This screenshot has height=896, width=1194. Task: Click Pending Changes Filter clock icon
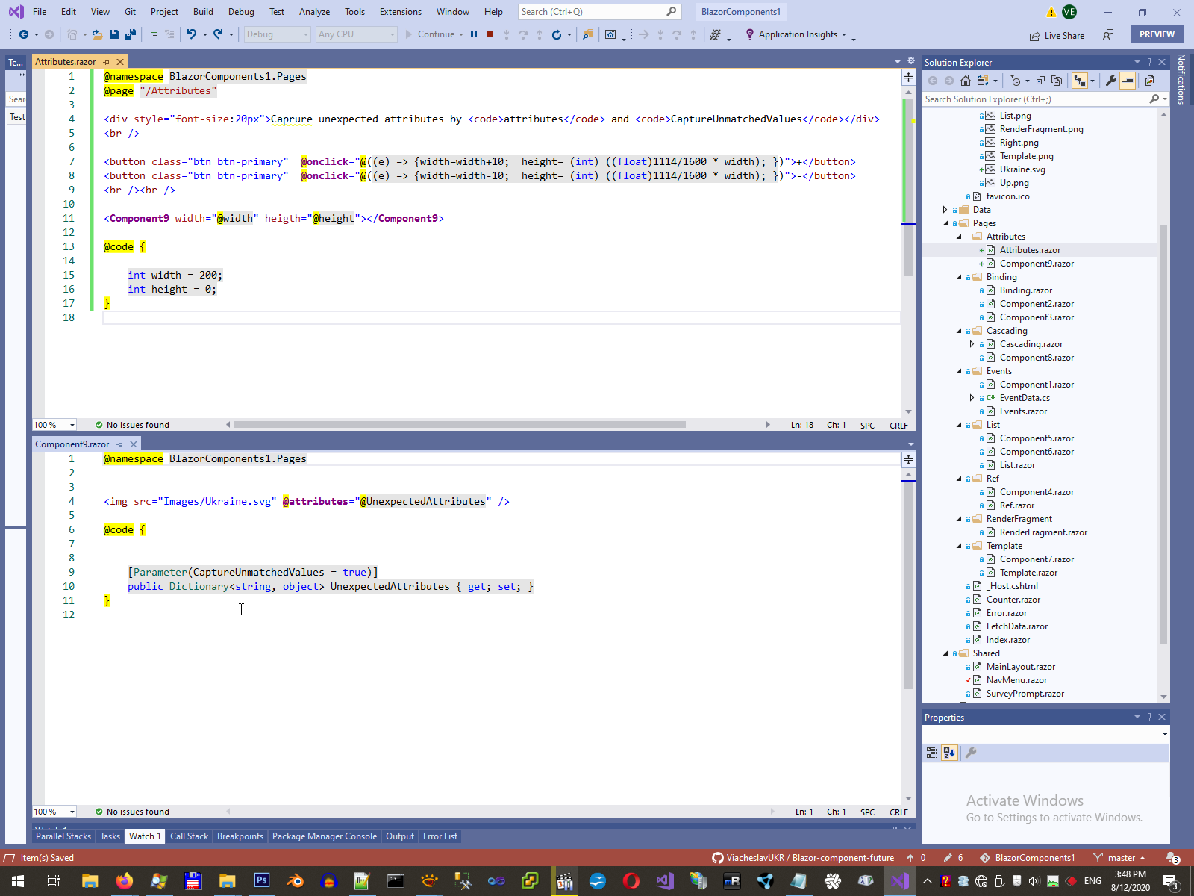[1015, 81]
